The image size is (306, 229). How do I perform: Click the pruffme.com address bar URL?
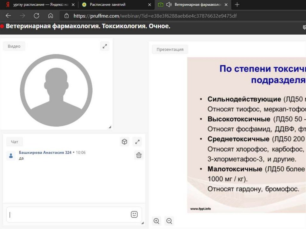155,16
